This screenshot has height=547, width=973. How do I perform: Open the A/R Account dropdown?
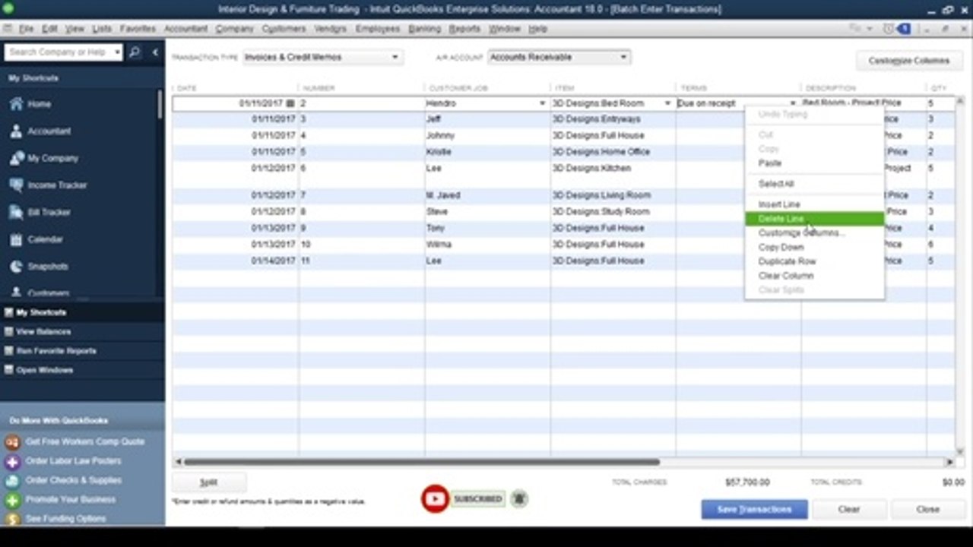pyautogui.click(x=559, y=58)
